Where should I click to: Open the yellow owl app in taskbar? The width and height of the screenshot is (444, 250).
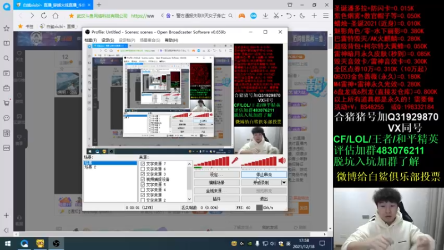40,243
